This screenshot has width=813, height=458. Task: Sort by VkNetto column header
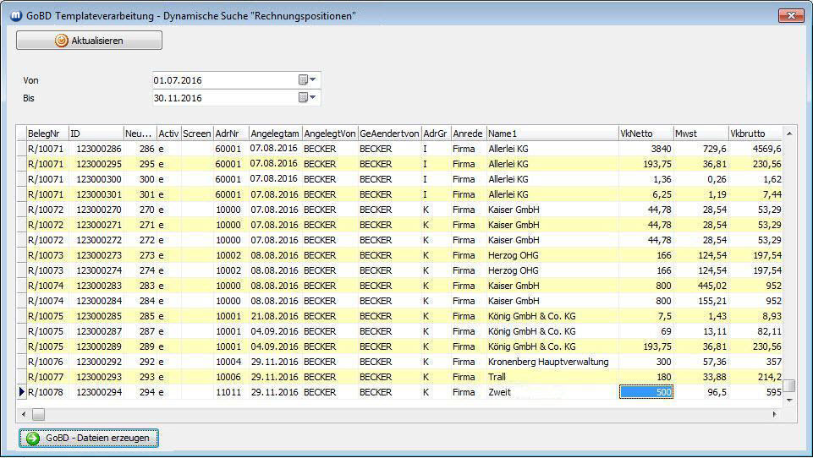click(x=645, y=134)
